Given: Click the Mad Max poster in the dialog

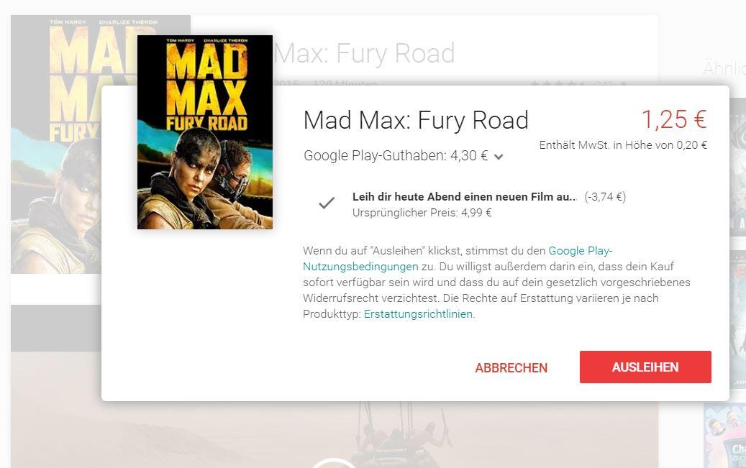Looking at the screenshot, I should click(205, 132).
